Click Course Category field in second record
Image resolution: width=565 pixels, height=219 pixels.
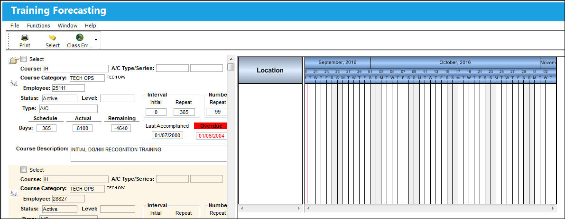coord(87,188)
